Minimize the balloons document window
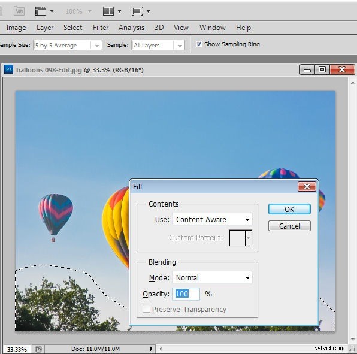Screen dimensions: 357x354 (307, 69)
